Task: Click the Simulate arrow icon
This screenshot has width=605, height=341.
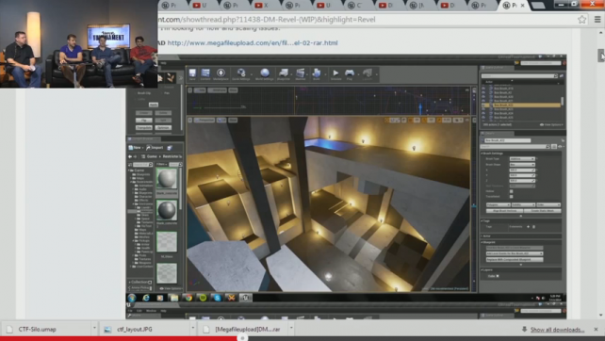Action: (x=335, y=73)
